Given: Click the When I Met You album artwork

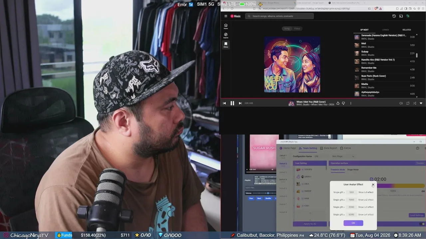Looking at the screenshot, I should [x=292, y=65].
